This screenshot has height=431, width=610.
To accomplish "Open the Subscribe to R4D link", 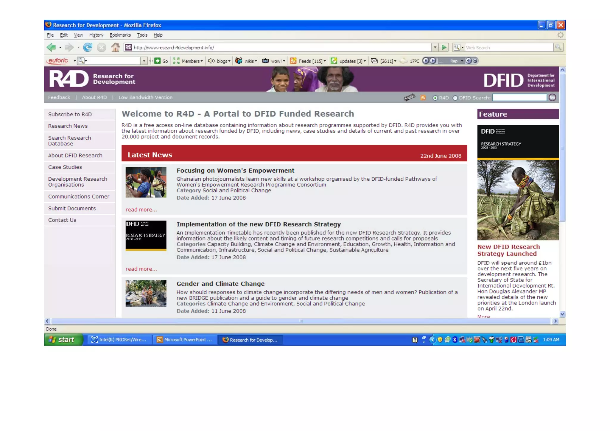I will (x=70, y=114).
